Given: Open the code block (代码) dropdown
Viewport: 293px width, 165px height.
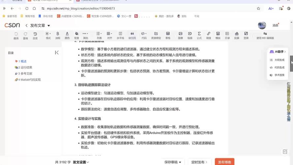Looking at the screenshot, I should [x=144, y=36].
